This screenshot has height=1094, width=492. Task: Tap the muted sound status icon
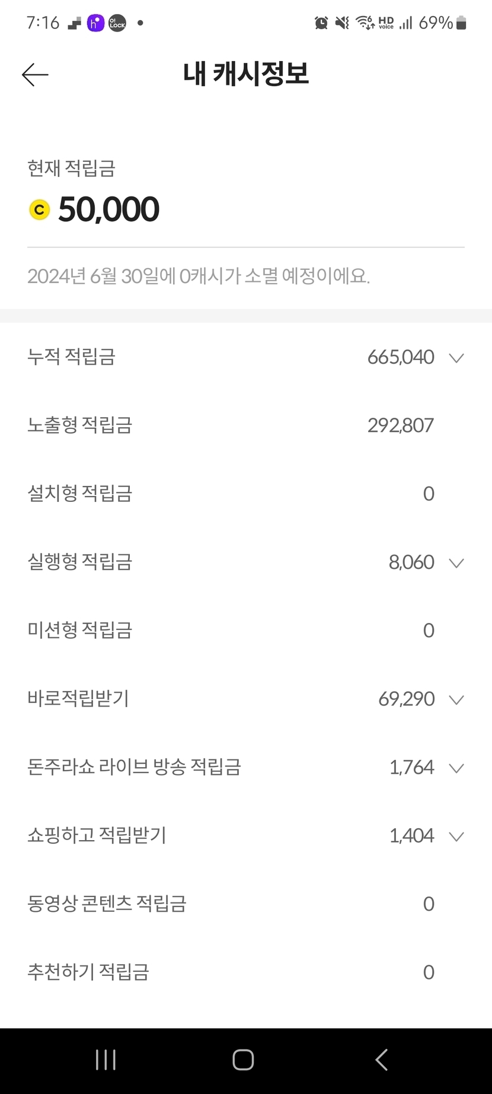[342, 23]
